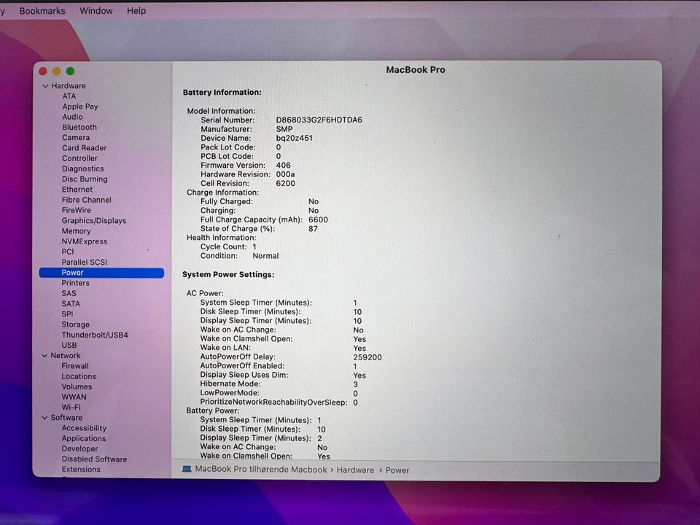Screen dimensions: 700x525
Task: Click Firmware Version value 406
Action: pyautogui.click(x=283, y=166)
